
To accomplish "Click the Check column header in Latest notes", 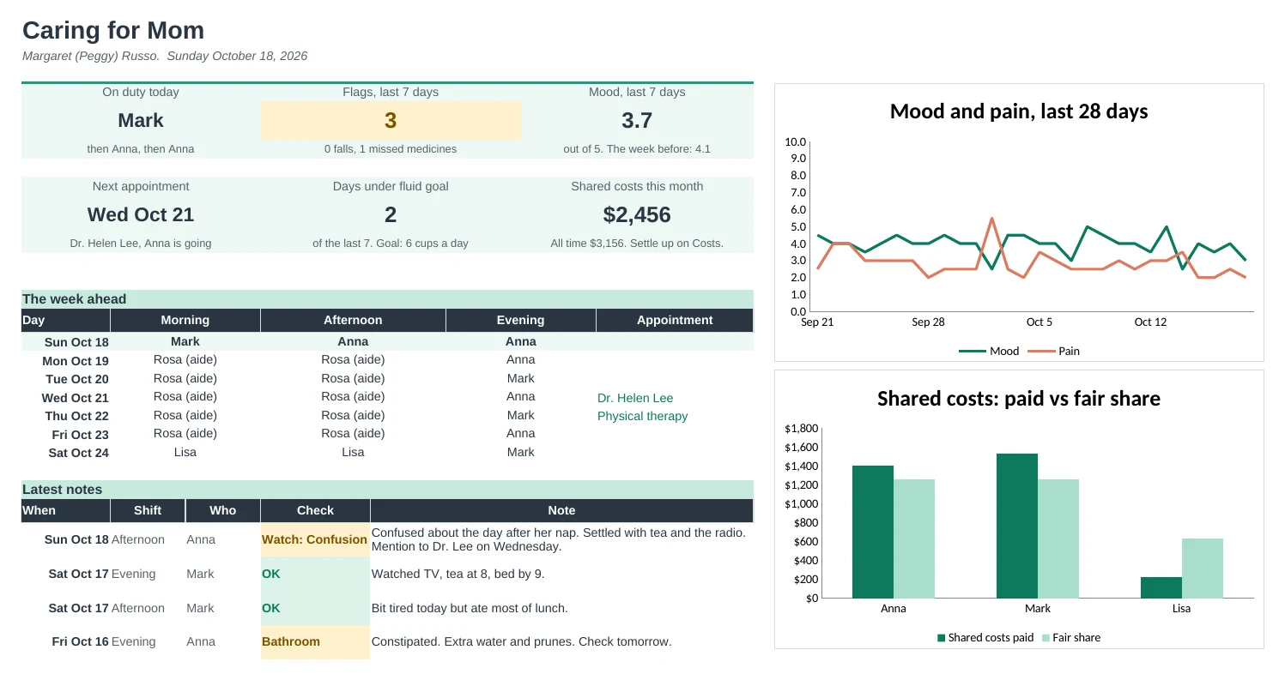I will coord(315,510).
